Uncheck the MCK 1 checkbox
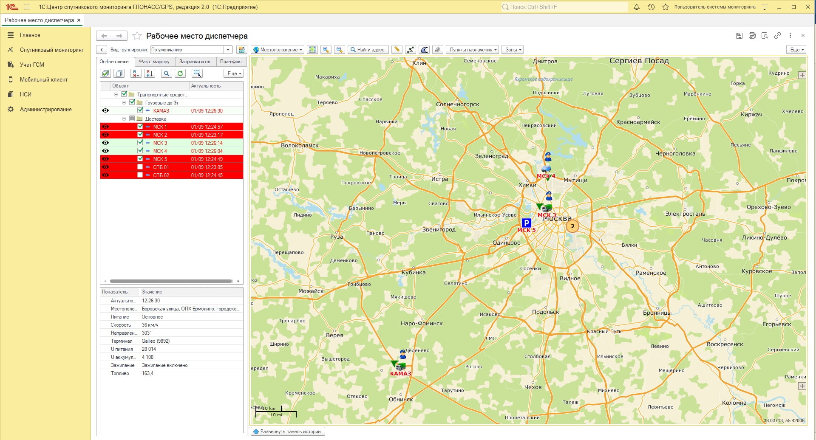The width and height of the screenshot is (816, 440). 140,127
